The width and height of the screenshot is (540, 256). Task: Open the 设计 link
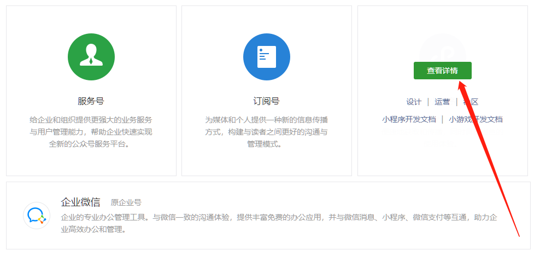pos(414,102)
